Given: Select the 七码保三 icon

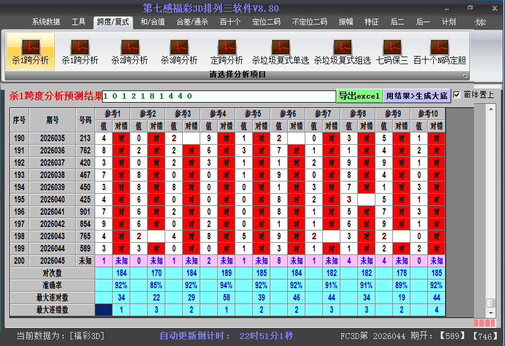Looking at the screenshot, I should point(392,52).
